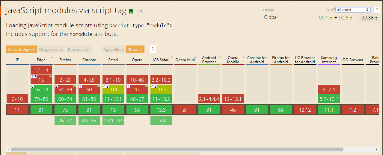Select the current Chrome 81 version cell
The width and height of the screenshot is (383, 155).
pyautogui.click(x=89, y=110)
